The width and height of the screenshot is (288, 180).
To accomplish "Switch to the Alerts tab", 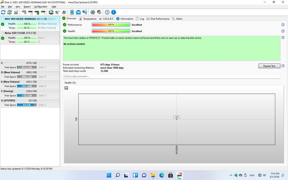I will [177, 19].
